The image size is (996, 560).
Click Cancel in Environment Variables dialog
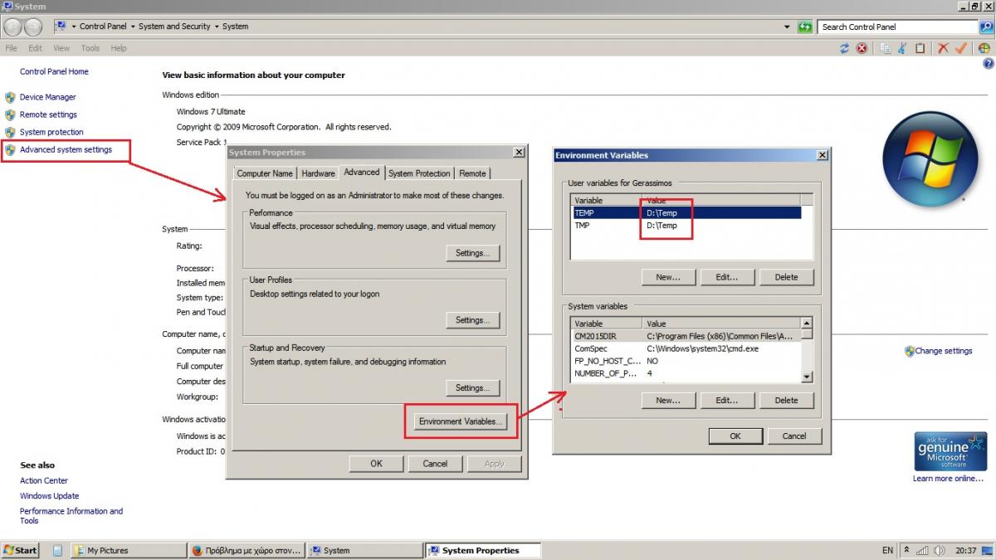point(793,436)
